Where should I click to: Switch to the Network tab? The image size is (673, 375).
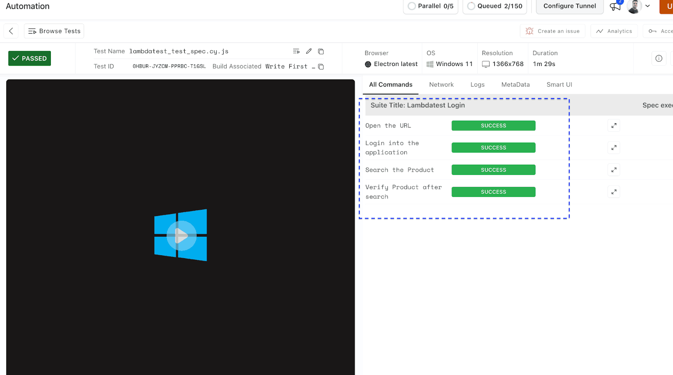coord(441,85)
